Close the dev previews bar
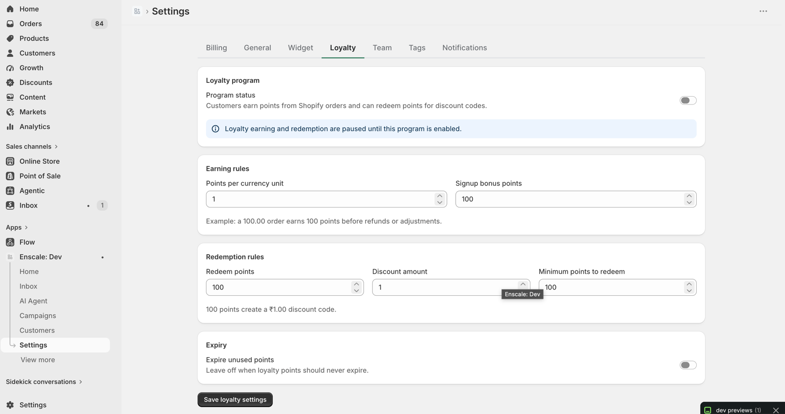The width and height of the screenshot is (785, 414). pyautogui.click(x=776, y=410)
